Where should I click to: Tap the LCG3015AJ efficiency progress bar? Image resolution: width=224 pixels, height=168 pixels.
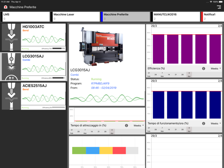point(58,78)
